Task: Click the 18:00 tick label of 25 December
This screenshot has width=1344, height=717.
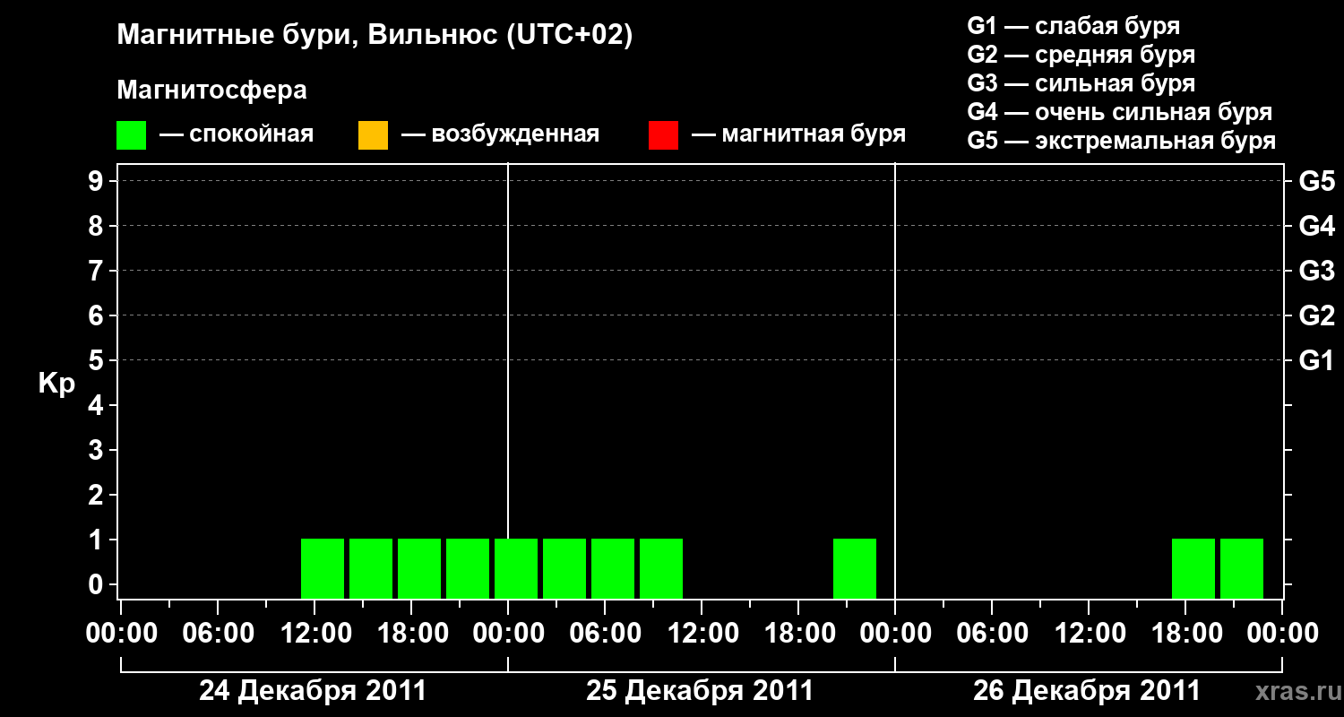Action: [798, 633]
